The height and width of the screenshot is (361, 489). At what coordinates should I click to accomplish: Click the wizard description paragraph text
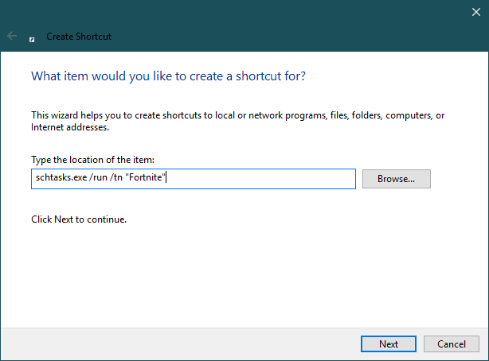point(237,121)
